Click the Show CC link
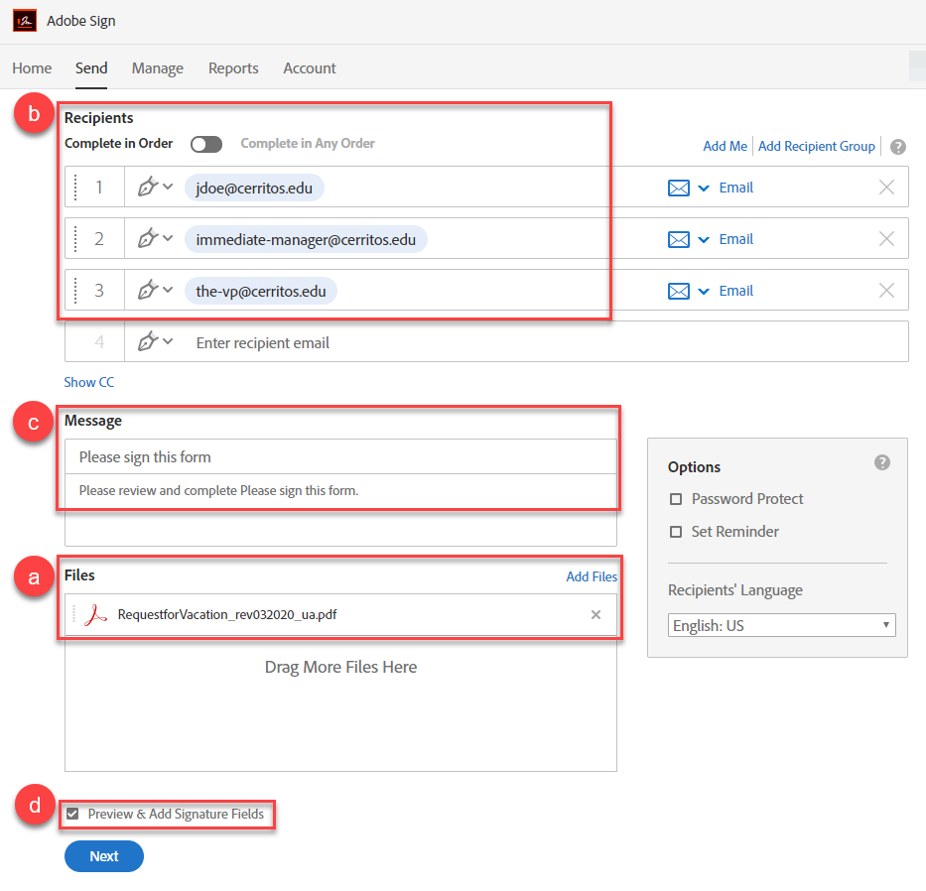The height and width of the screenshot is (891, 926). click(x=89, y=382)
